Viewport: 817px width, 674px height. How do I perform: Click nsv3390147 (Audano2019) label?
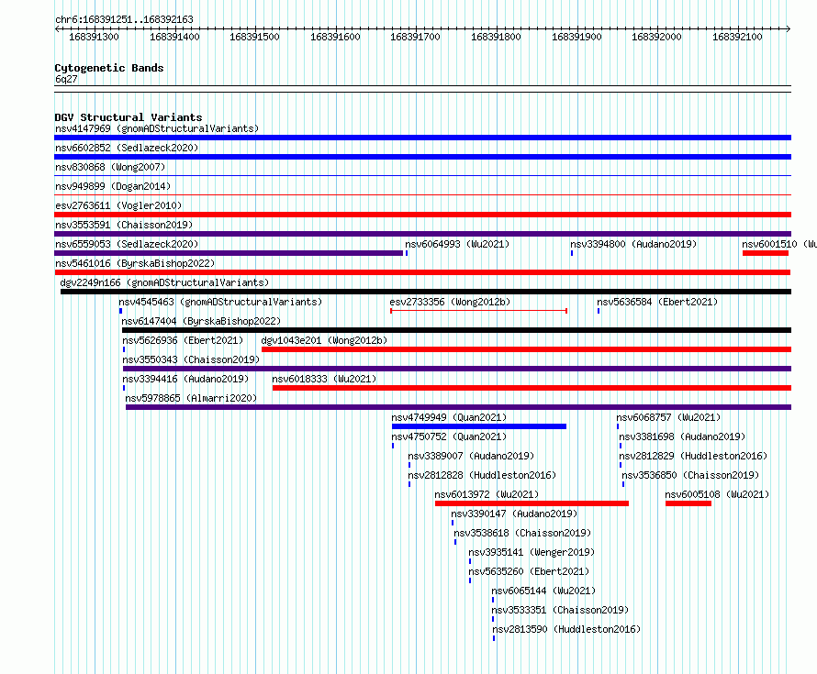click(514, 514)
